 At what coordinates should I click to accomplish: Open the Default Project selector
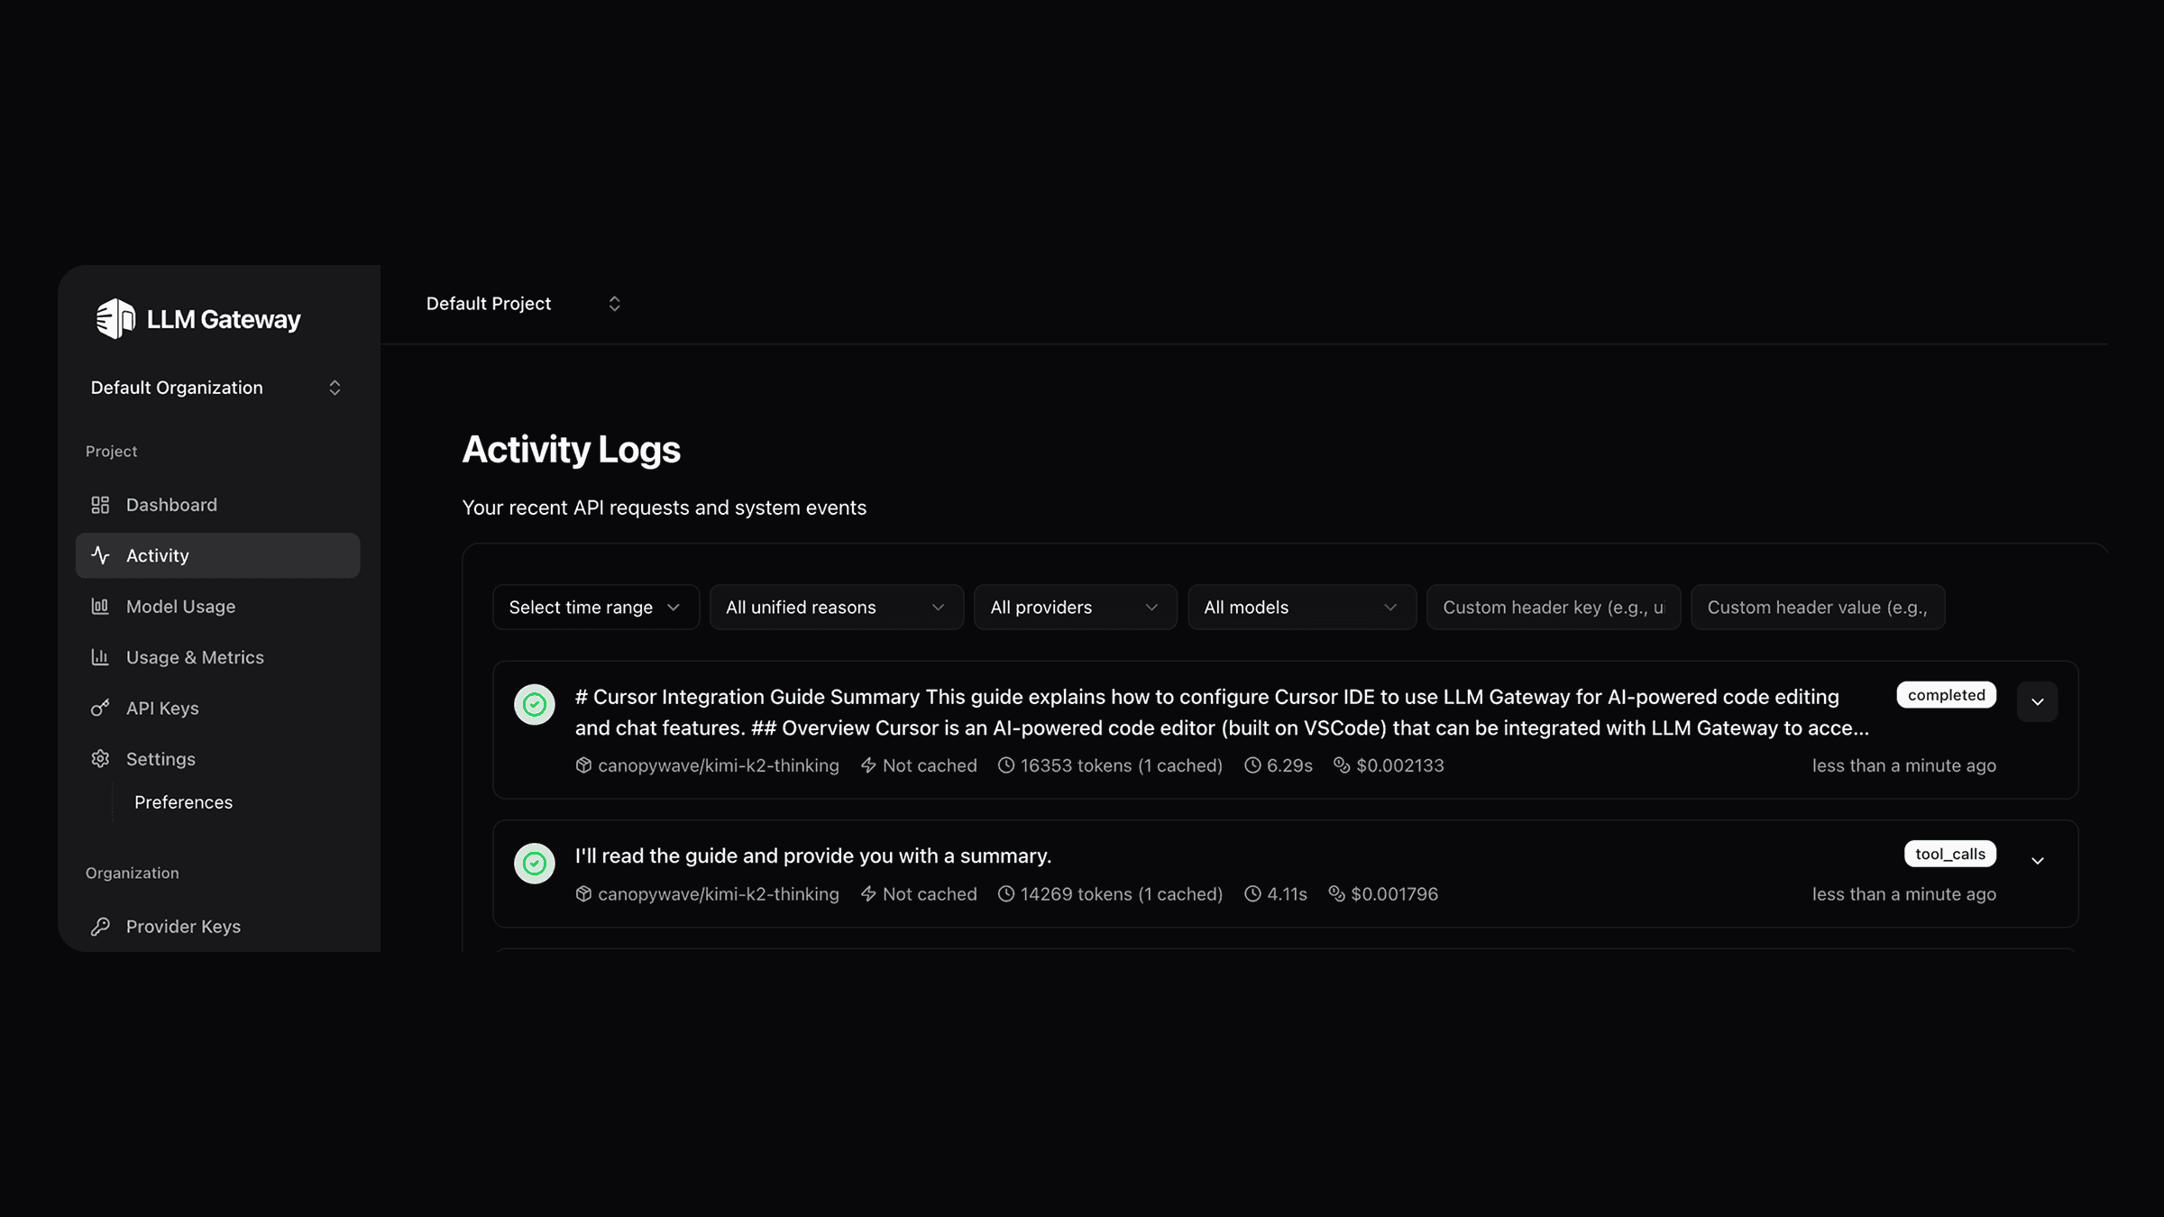[523, 304]
